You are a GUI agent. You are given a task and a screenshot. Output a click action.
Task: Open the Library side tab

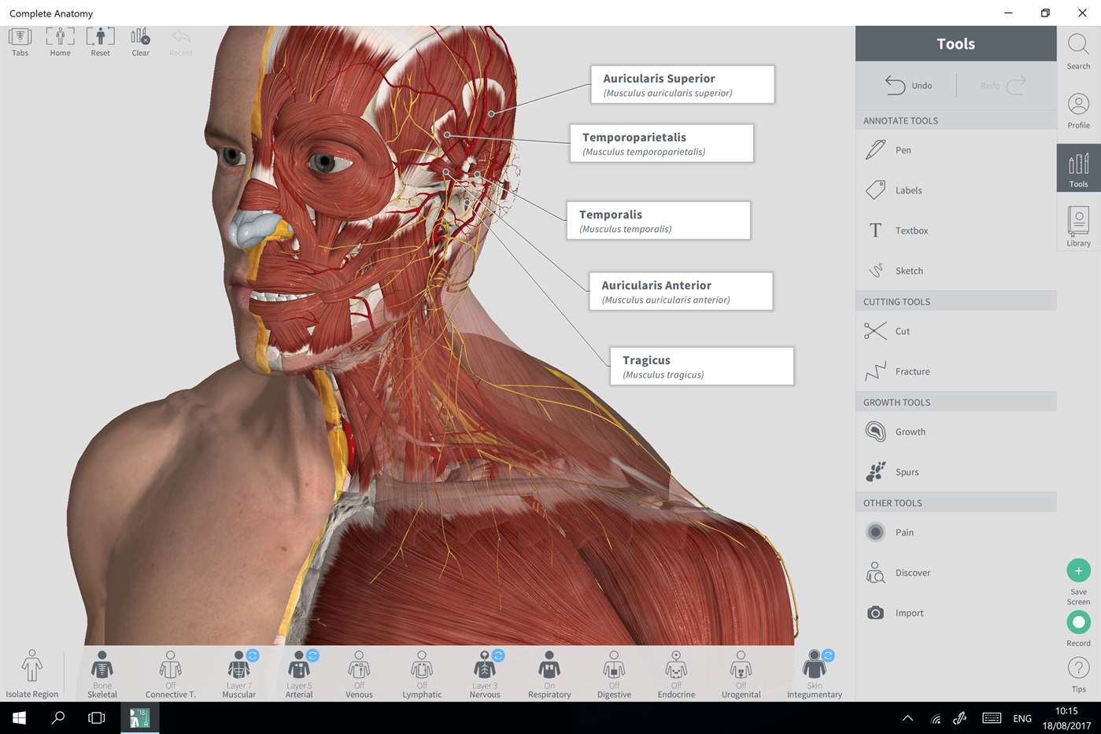pos(1078,227)
